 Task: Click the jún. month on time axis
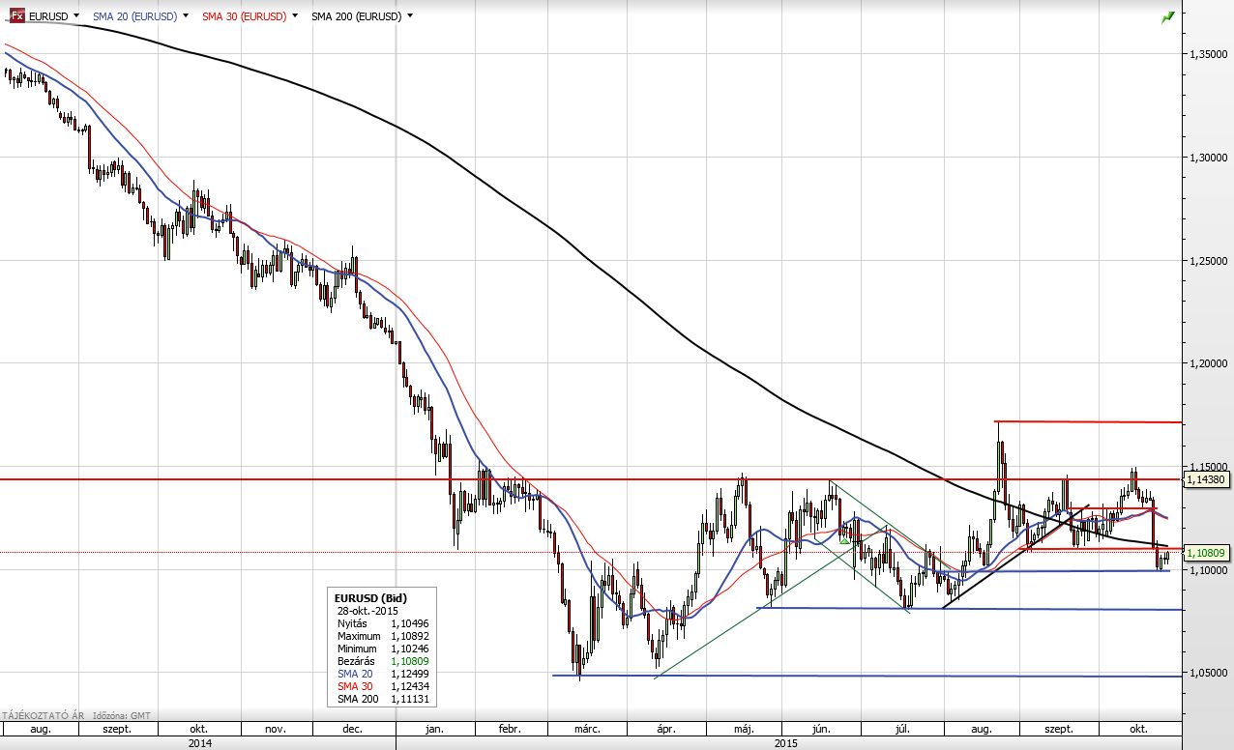[x=822, y=729]
